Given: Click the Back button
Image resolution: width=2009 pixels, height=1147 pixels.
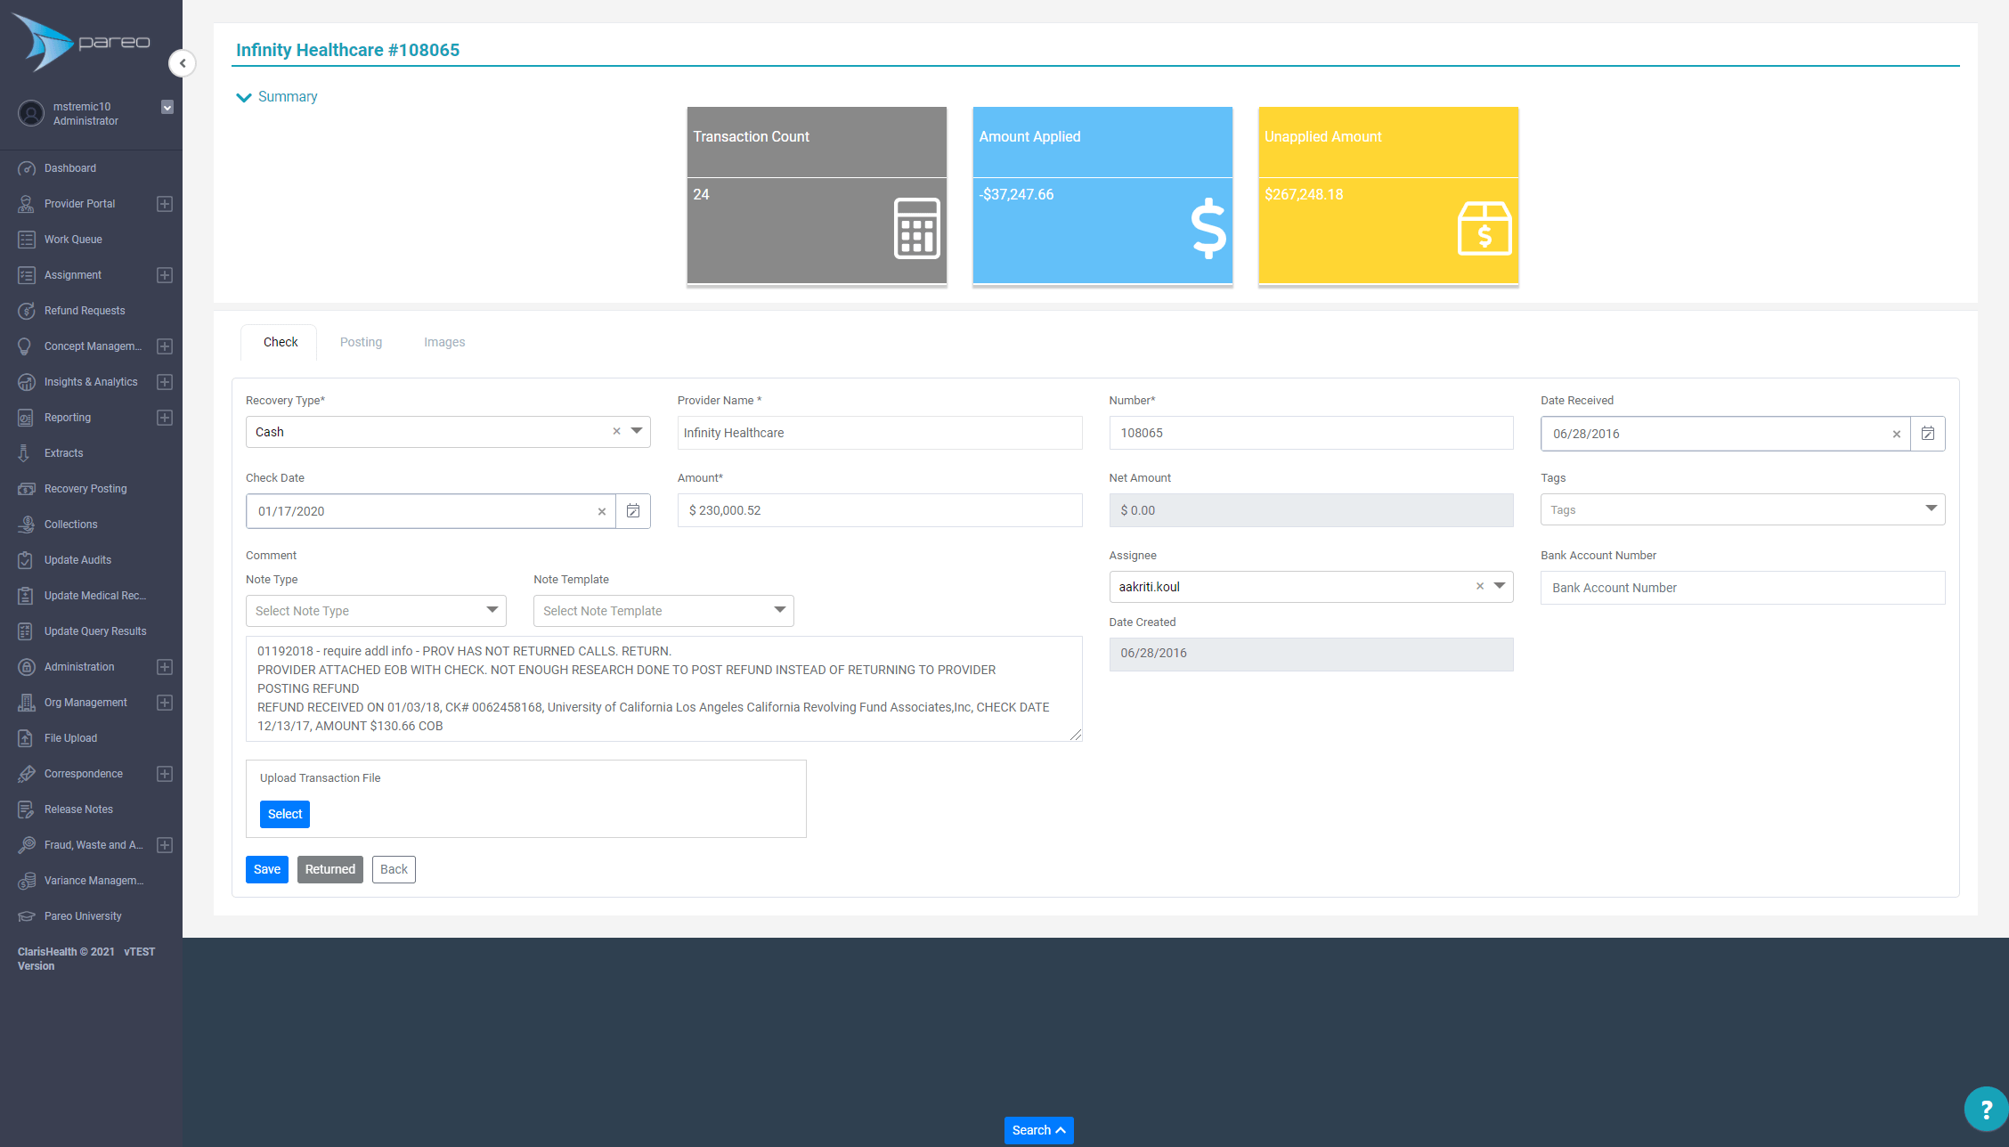Looking at the screenshot, I should pos(394,869).
